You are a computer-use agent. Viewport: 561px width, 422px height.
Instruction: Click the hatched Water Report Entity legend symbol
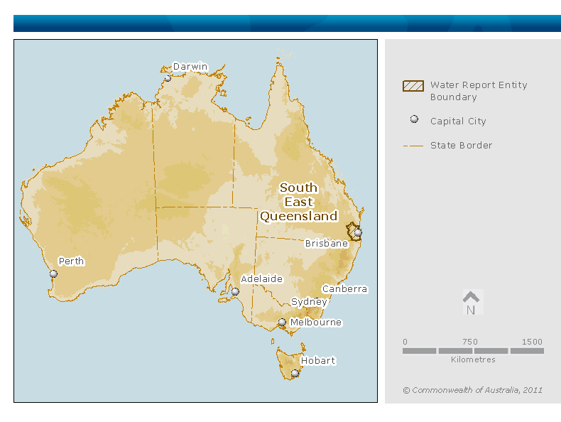coord(413,86)
